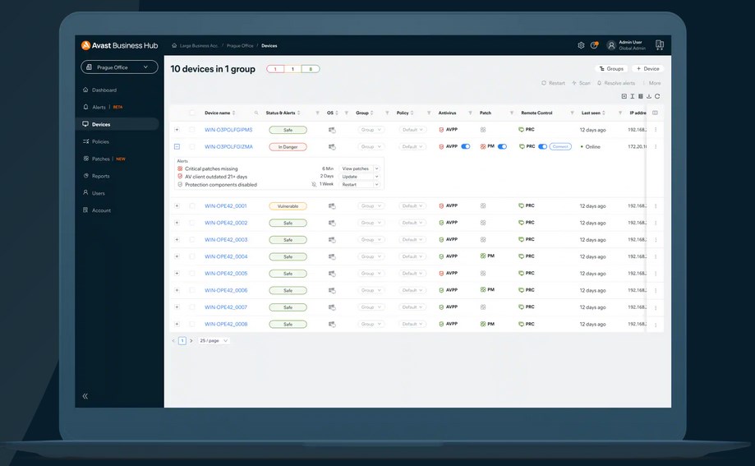Screen dimensions: 755x466
Task: Open Group dropdown for WIN-OPE42_0001
Action: 371,205
